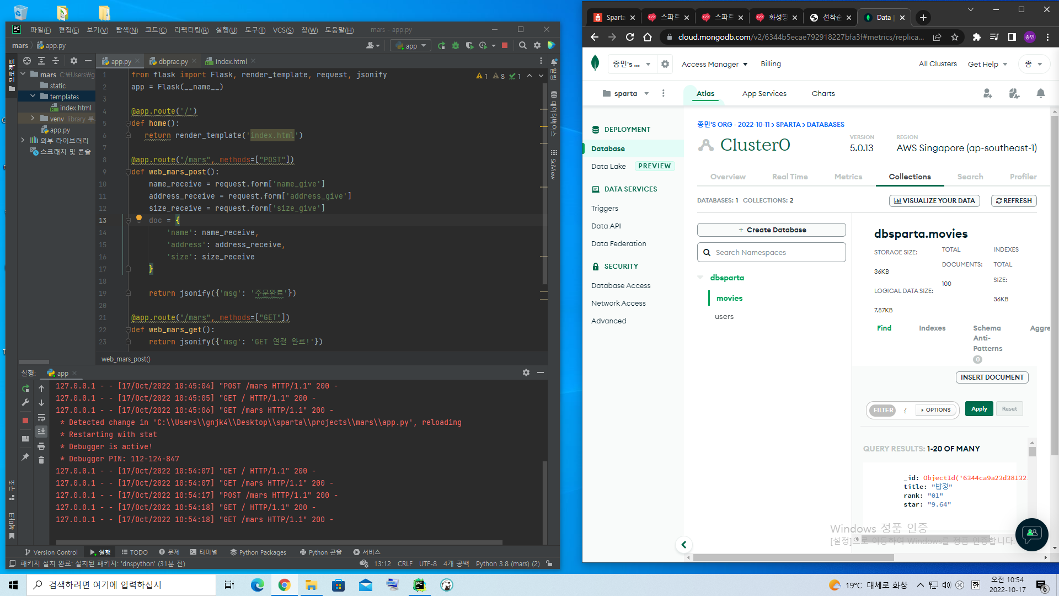Click the select opened file target icon in project panel

coord(27,61)
